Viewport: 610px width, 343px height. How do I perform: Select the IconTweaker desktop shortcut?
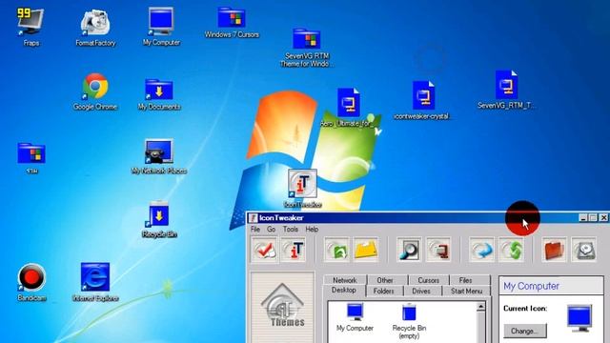coord(303,189)
